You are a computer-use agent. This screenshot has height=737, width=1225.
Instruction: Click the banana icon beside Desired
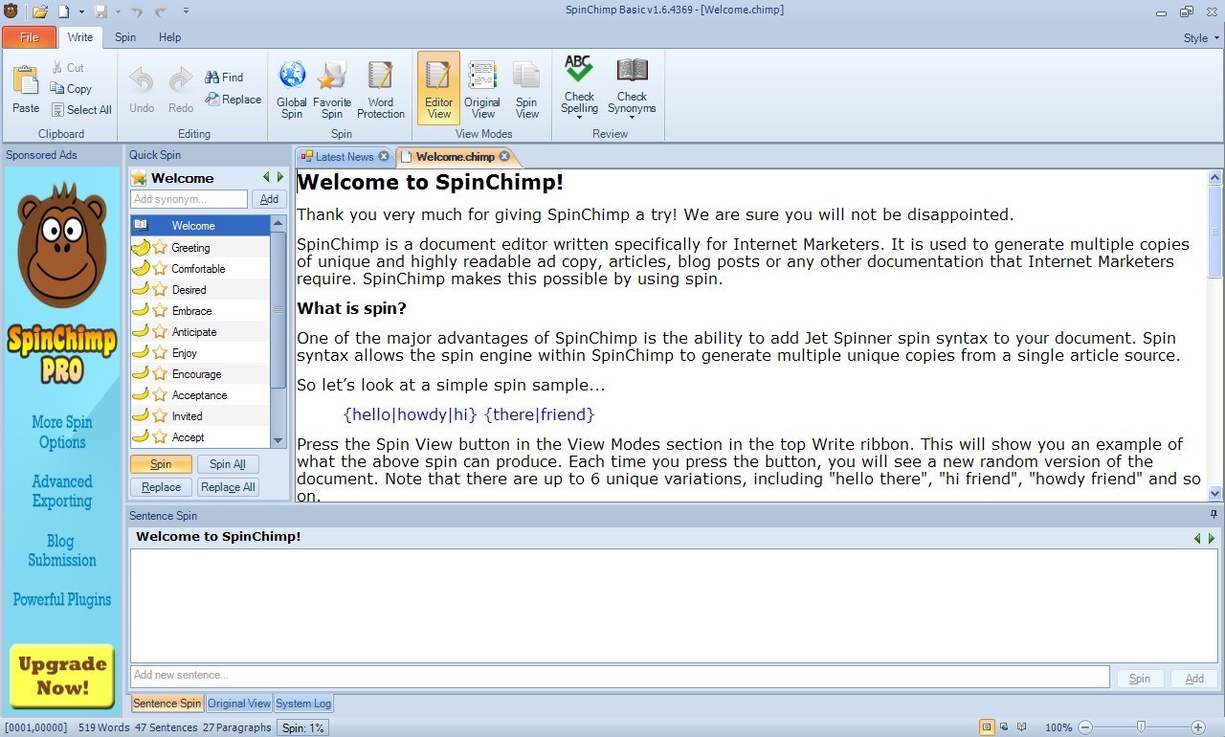141,290
